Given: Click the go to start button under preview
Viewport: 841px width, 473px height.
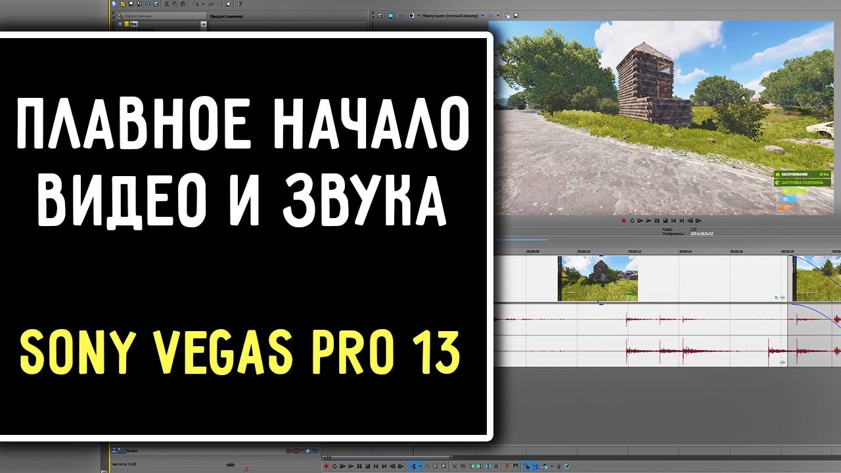Looking at the screenshot, I should pyautogui.click(x=673, y=221).
